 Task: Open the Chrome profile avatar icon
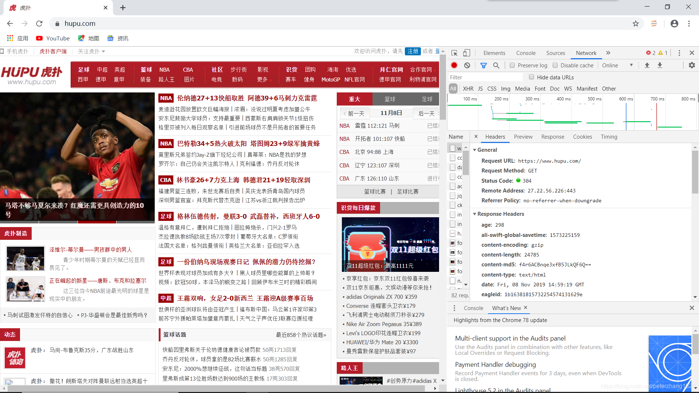coord(674,24)
